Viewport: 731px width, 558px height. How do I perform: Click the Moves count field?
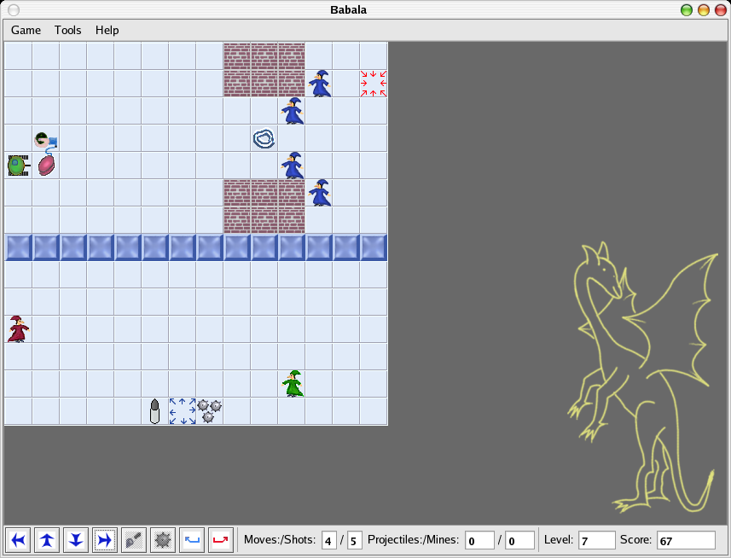pyautogui.click(x=328, y=540)
